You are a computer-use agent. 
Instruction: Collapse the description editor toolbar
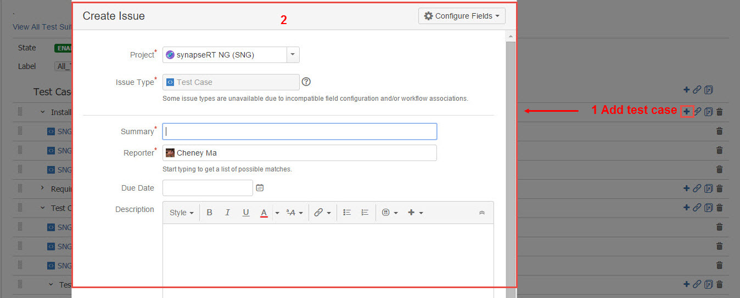(x=482, y=213)
